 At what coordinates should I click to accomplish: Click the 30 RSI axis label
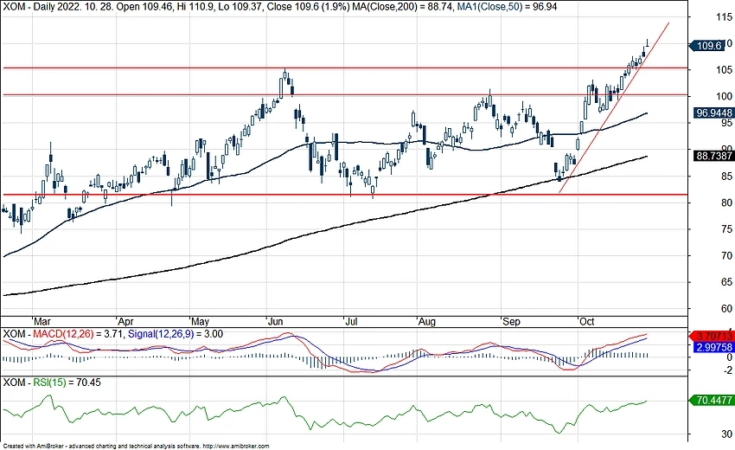tap(727, 434)
